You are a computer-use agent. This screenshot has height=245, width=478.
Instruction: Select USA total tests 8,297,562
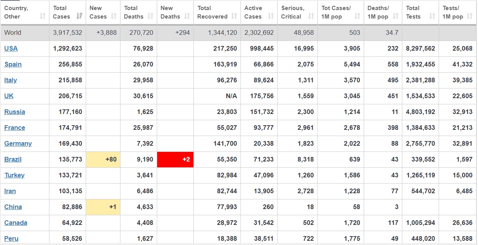pos(420,48)
